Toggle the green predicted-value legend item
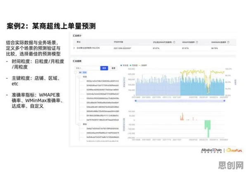 point(134,65)
